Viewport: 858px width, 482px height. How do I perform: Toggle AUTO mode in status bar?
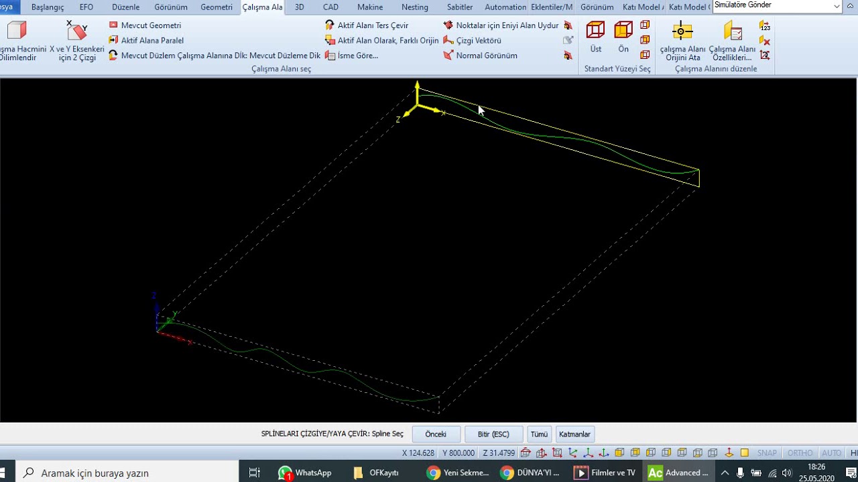coord(832,453)
